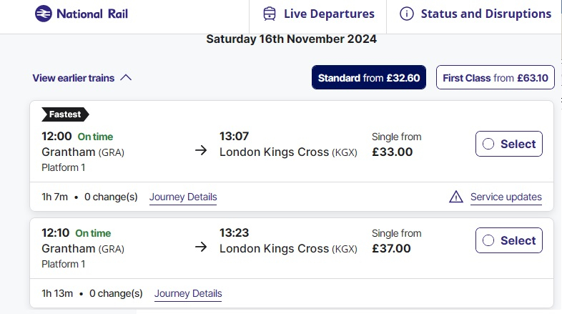Open the Live Departures tab

tap(318, 14)
